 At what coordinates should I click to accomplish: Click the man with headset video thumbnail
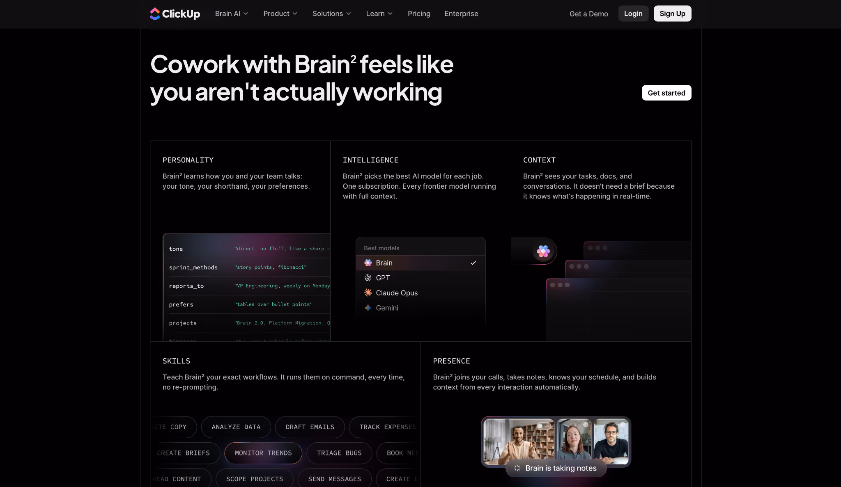point(519,441)
